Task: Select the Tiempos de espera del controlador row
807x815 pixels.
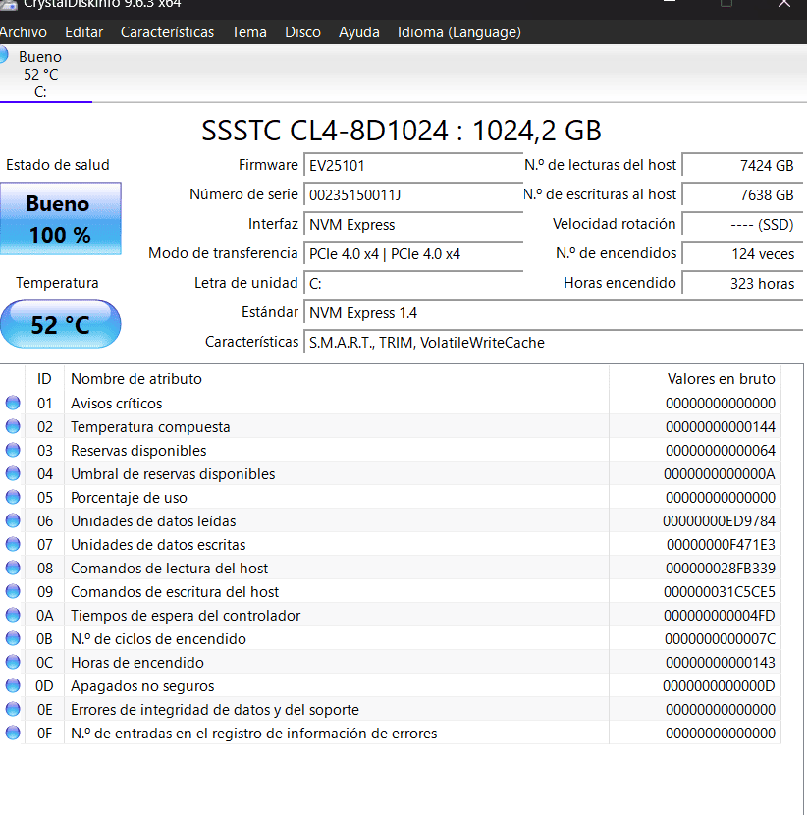Action: coord(391,615)
